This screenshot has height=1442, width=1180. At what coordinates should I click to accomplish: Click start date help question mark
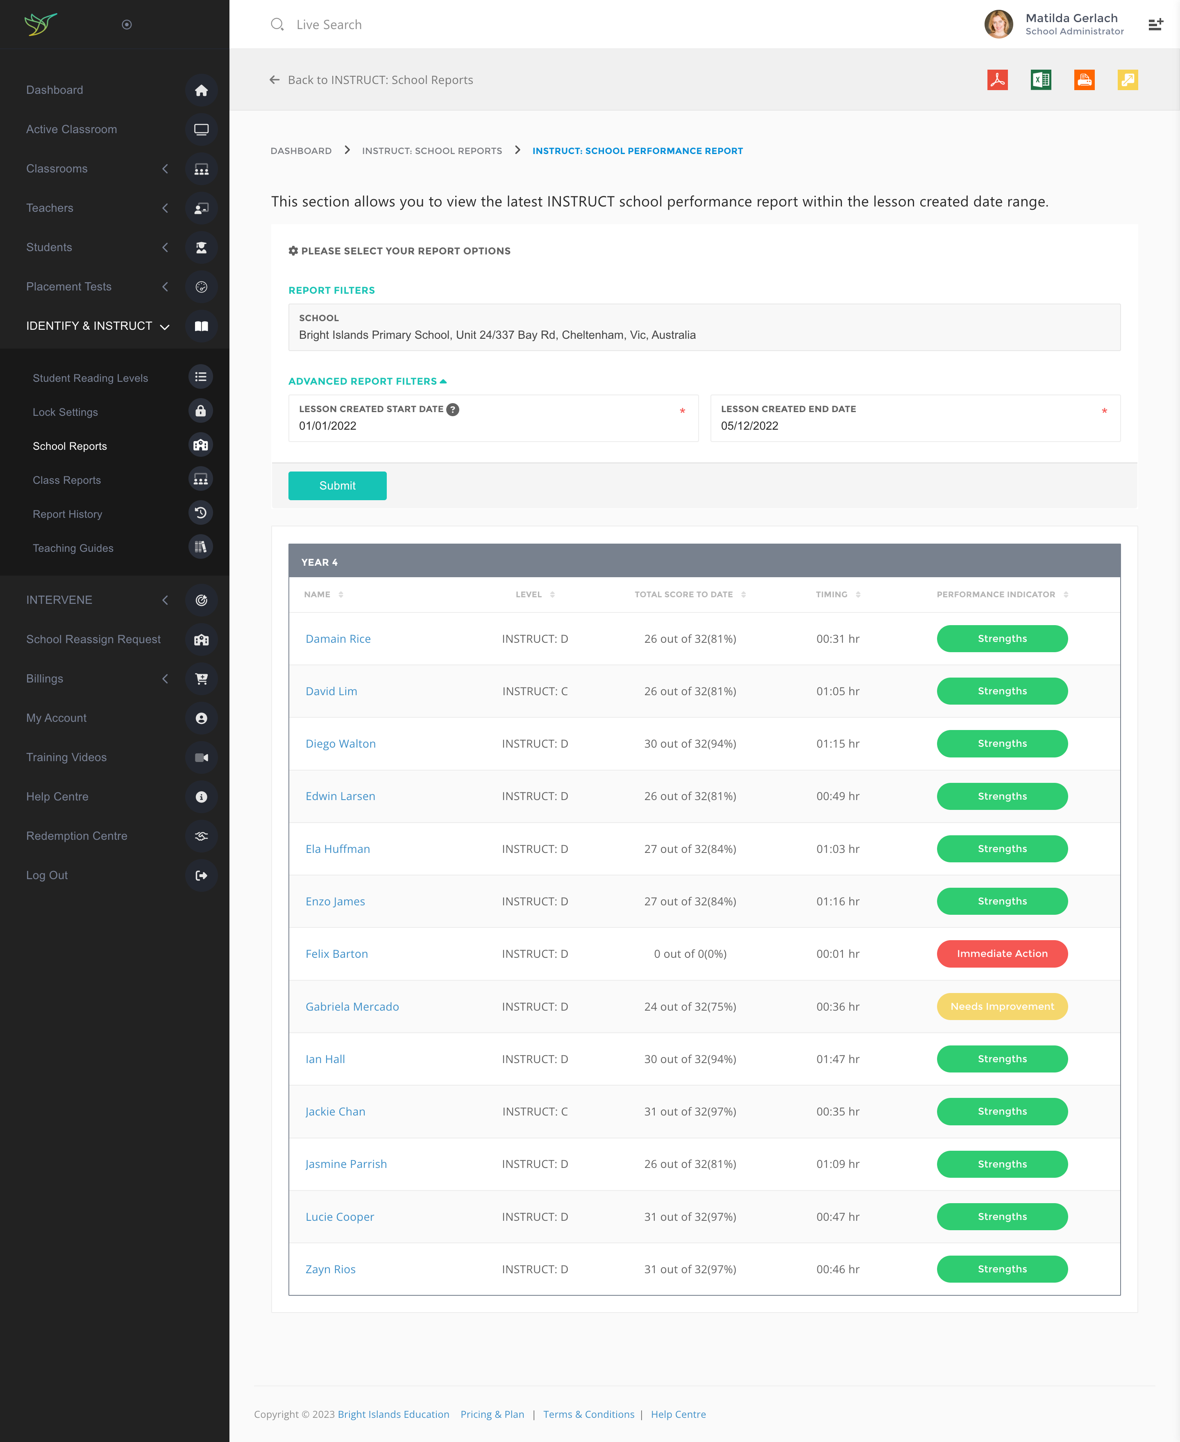point(453,409)
